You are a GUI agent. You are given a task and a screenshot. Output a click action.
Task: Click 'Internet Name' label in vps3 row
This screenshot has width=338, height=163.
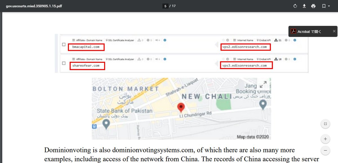tap(245, 59)
